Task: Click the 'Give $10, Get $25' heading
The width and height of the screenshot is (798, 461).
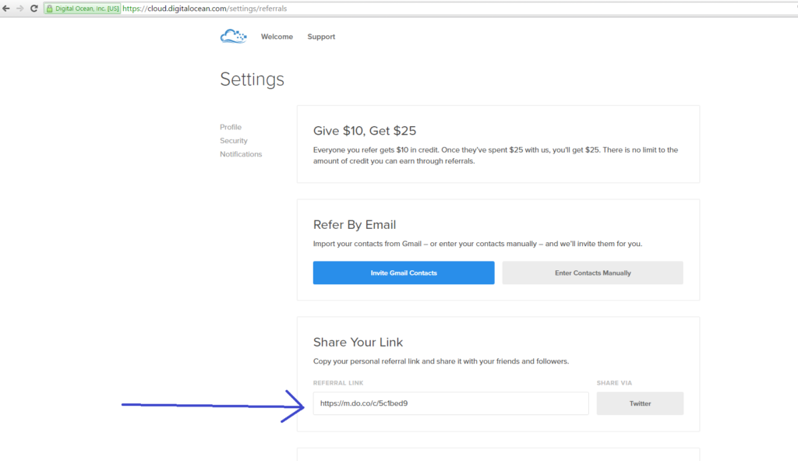Action: click(x=365, y=131)
